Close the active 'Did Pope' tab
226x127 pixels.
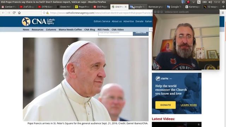[x=126, y=7]
